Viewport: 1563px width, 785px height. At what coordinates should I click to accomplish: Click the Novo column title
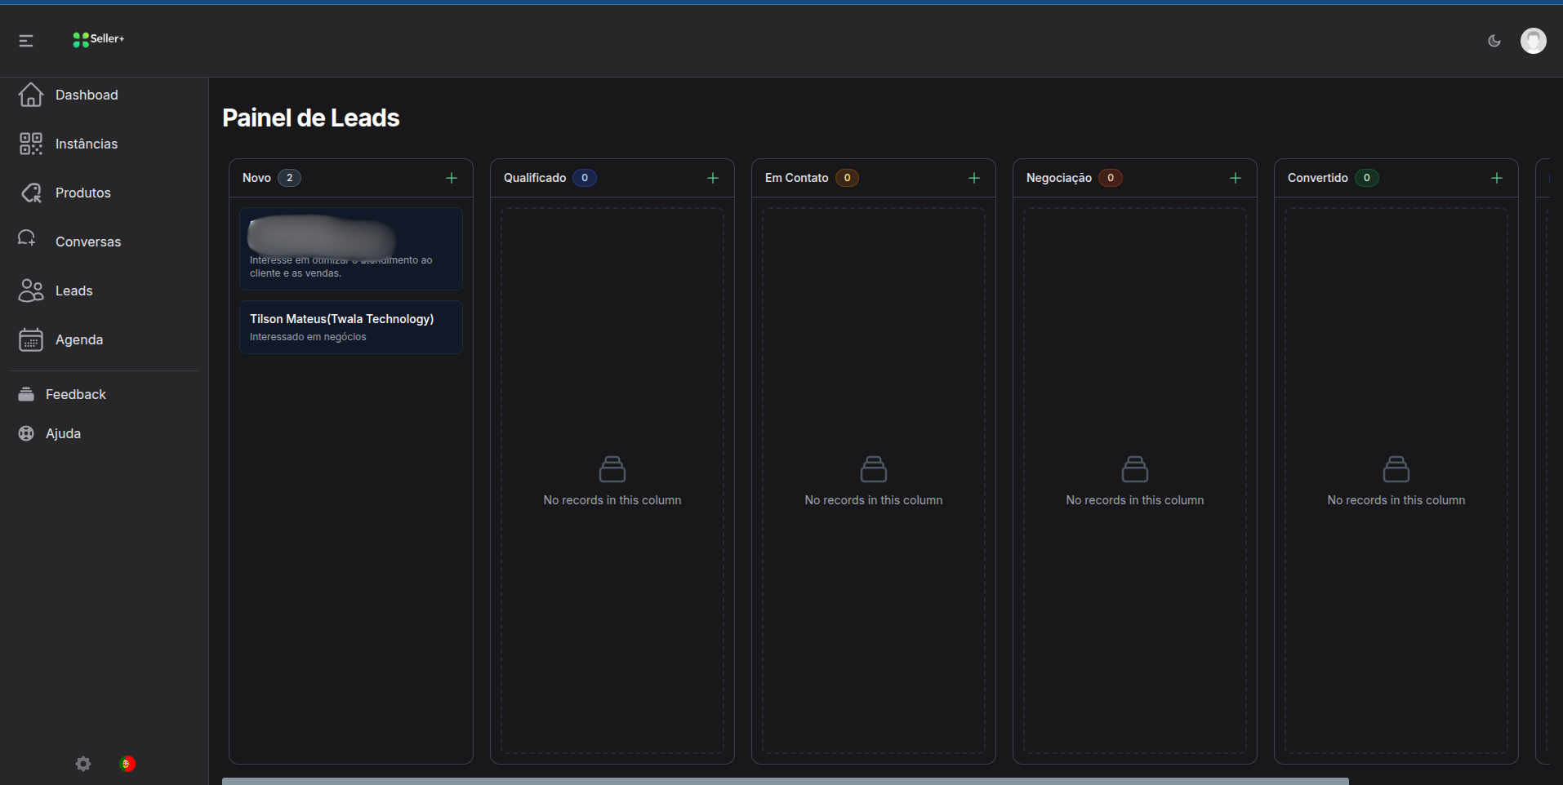(x=256, y=178)
